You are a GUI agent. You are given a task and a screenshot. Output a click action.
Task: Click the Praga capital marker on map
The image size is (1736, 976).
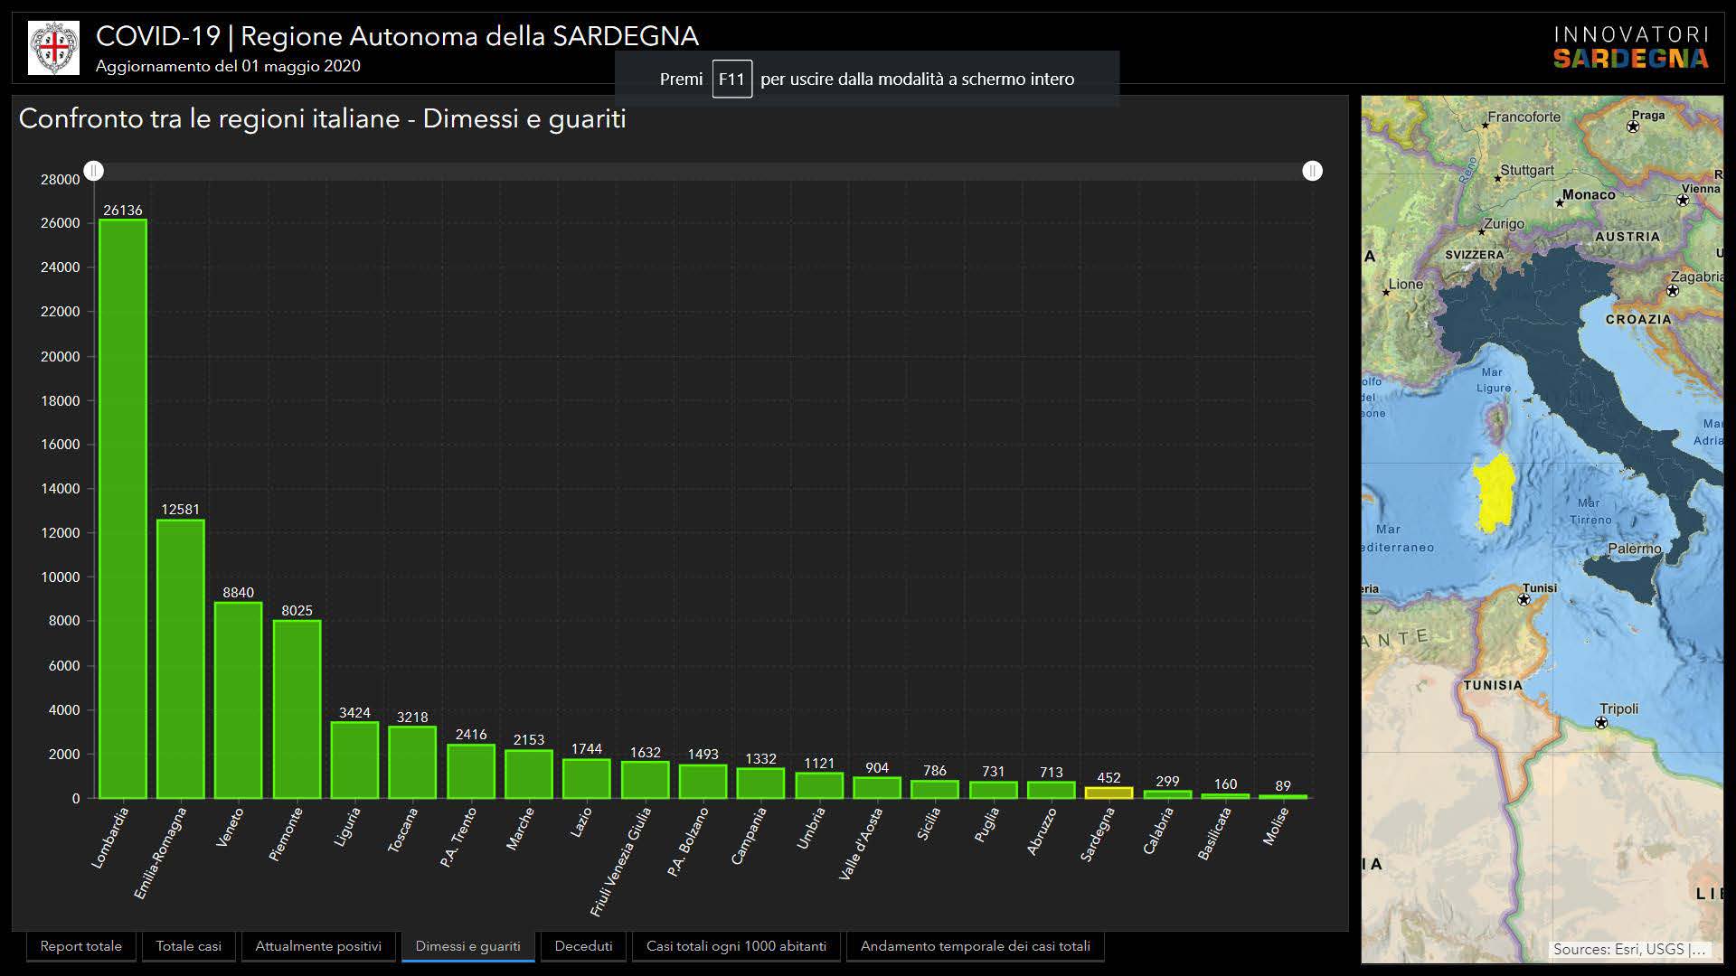[1633, 127]
